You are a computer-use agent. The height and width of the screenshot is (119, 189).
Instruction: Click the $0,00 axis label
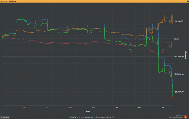177,39
